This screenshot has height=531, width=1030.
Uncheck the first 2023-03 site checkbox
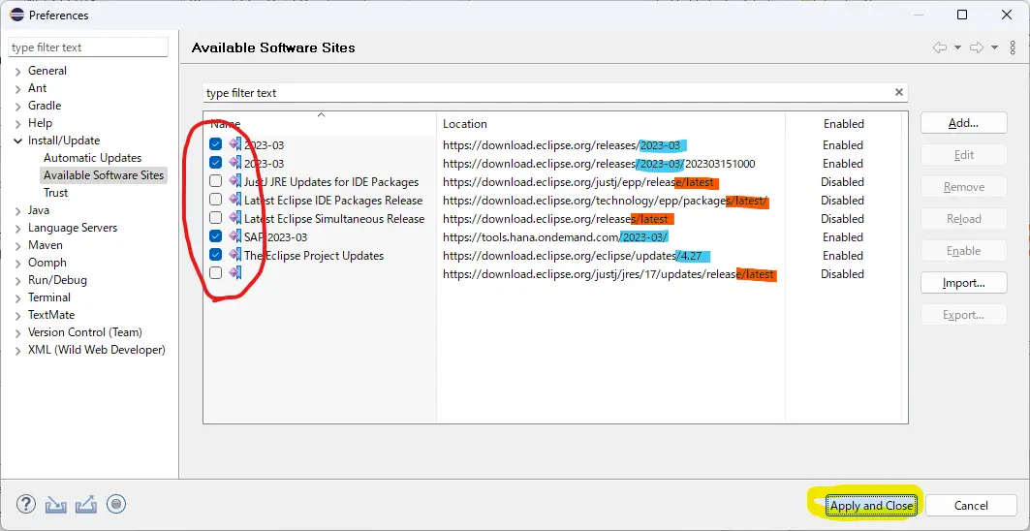[x=215, y=144]
